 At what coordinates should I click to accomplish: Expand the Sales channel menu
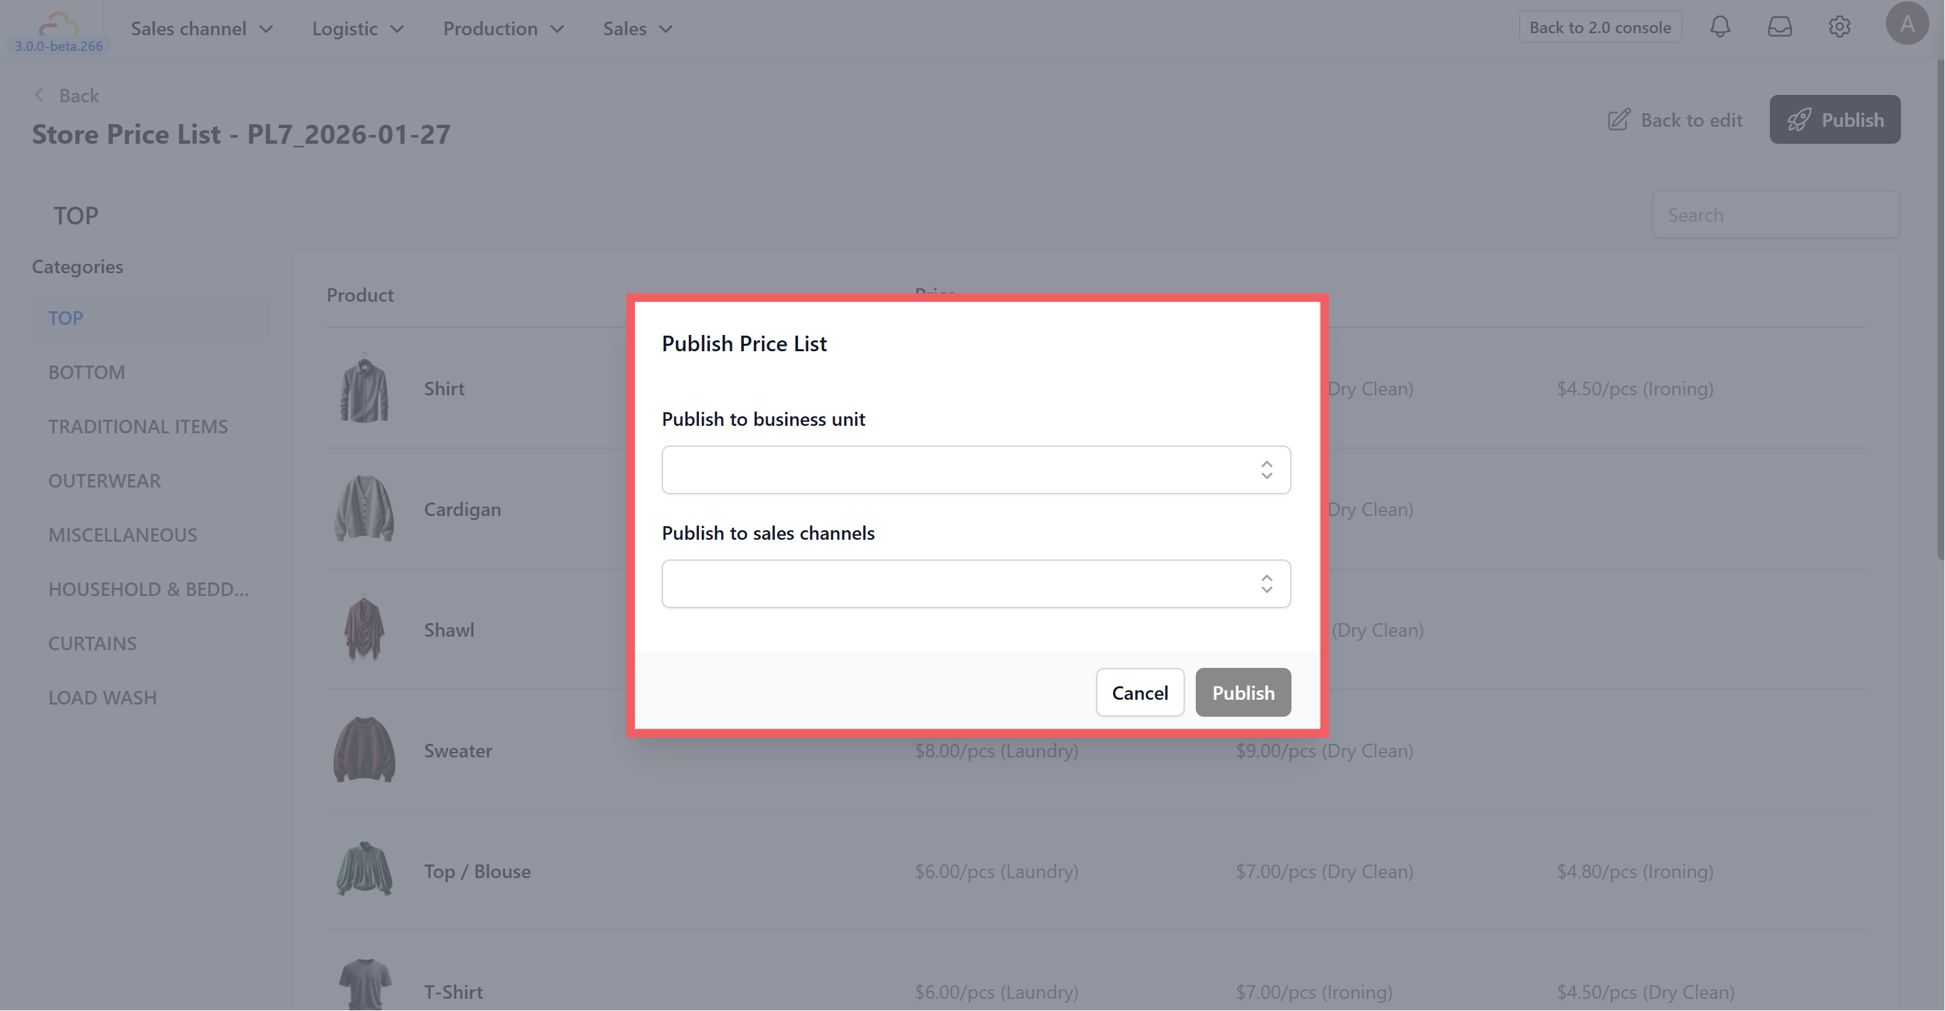(x=202, y=28)
